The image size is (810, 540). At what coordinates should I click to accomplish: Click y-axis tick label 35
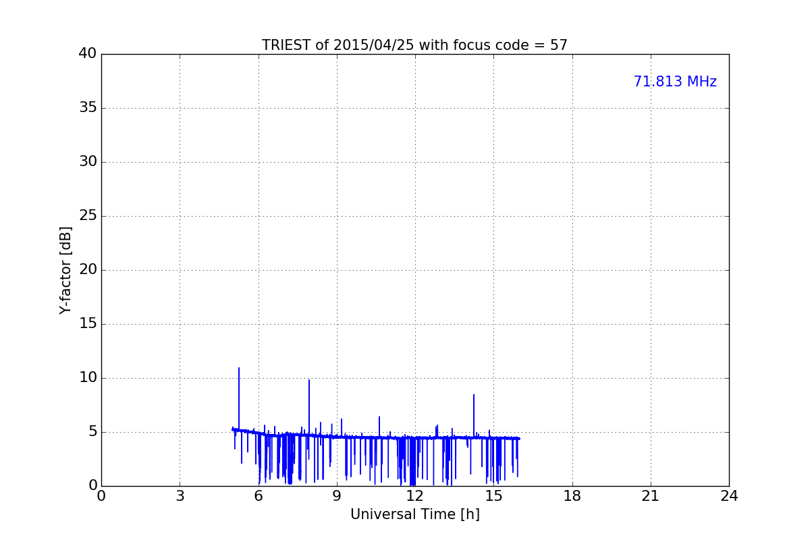[x=88, y=108]
